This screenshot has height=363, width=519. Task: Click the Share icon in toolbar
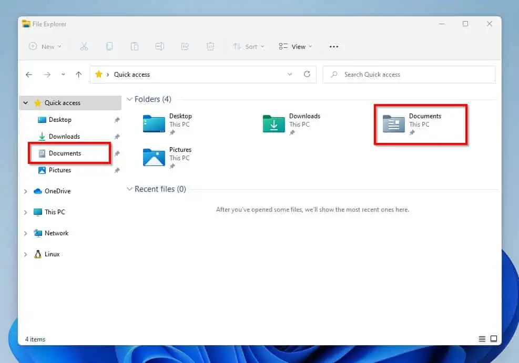[x=185, y=47]
